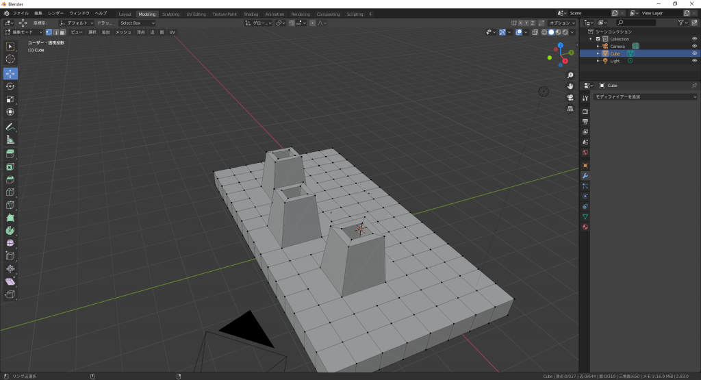Choose the Inset Faces tool
Image resolution: width=701 pixels, height=380 pixels.
[10, 167]
